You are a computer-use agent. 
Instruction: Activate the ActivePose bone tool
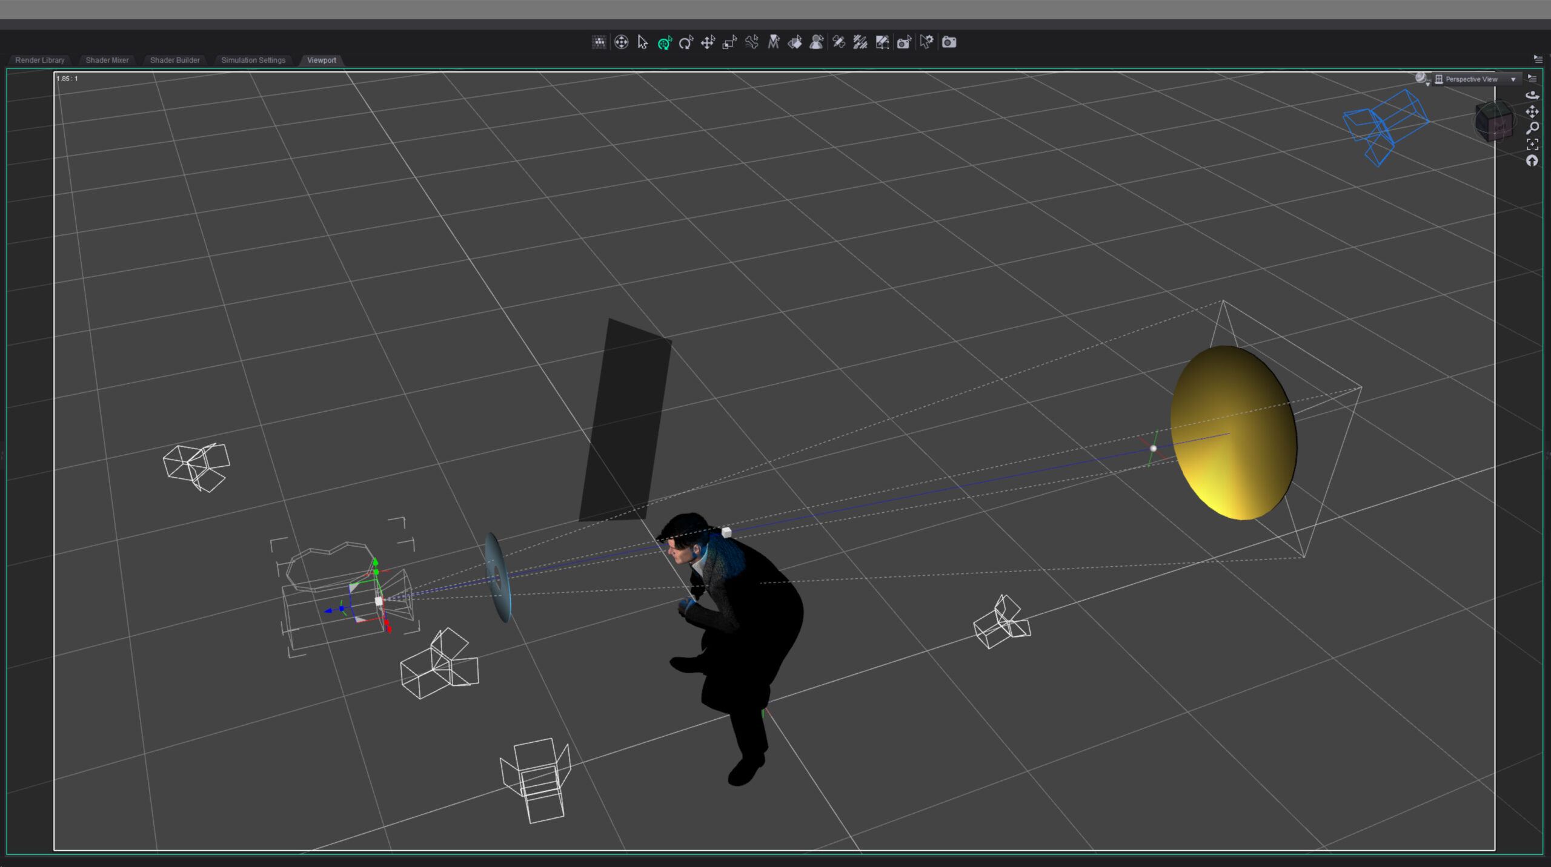[752, 42]
